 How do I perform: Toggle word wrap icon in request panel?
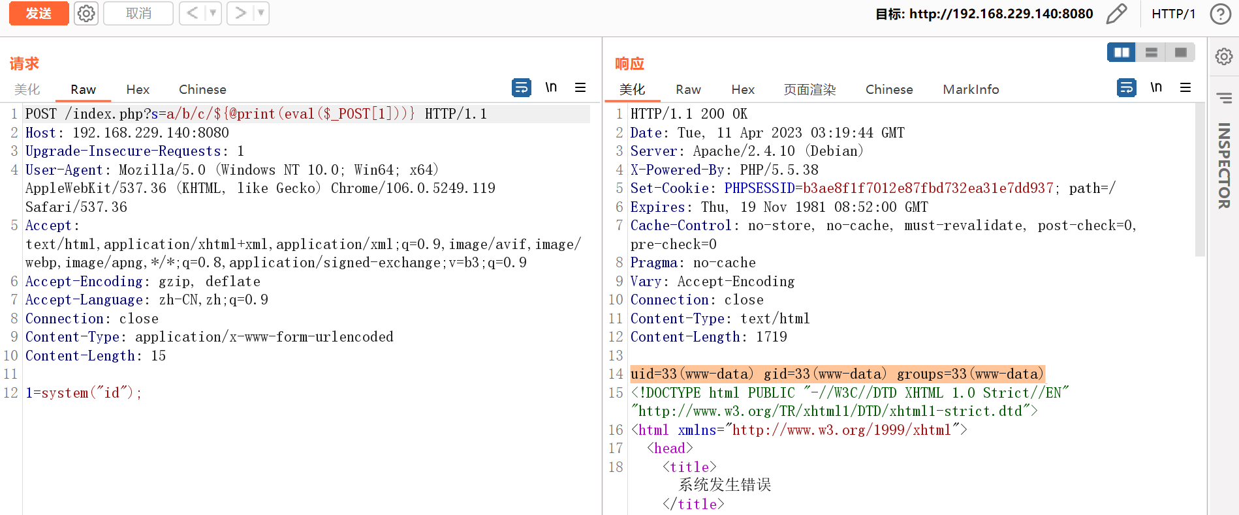[x=522, y=87]
